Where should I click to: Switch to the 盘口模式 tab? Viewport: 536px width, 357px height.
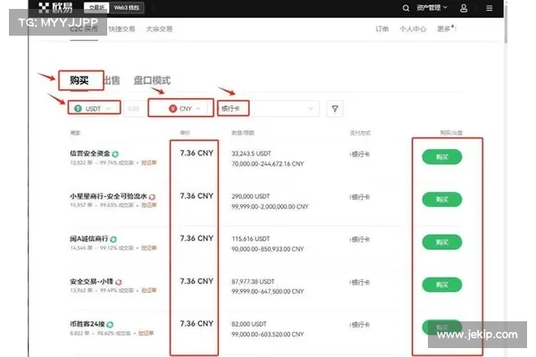point(152,80)
